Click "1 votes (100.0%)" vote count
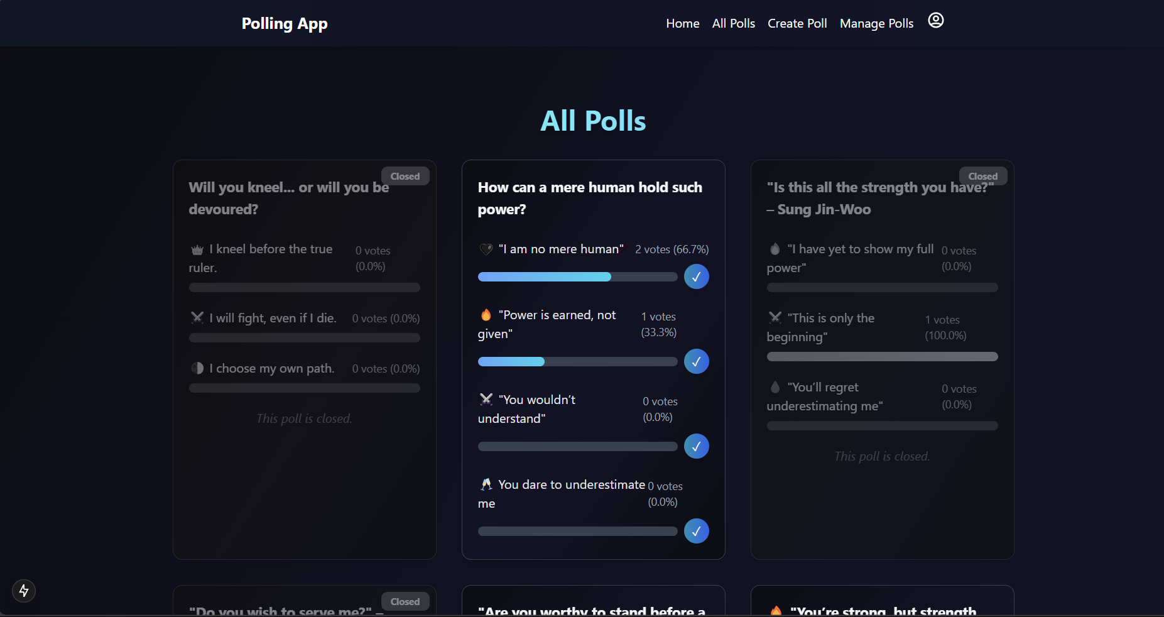 coord(945,327)
